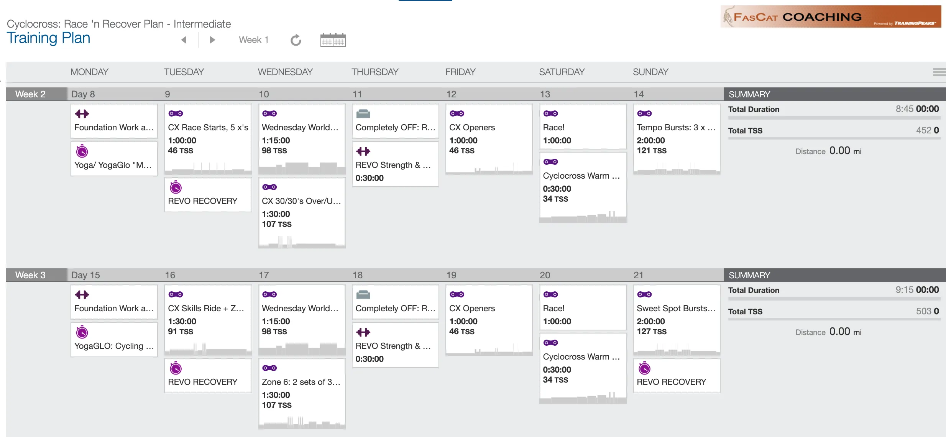946x437 pixels.
Task: Open Day 16 REVO RECOVERY card
Action: tap(208, 376)
